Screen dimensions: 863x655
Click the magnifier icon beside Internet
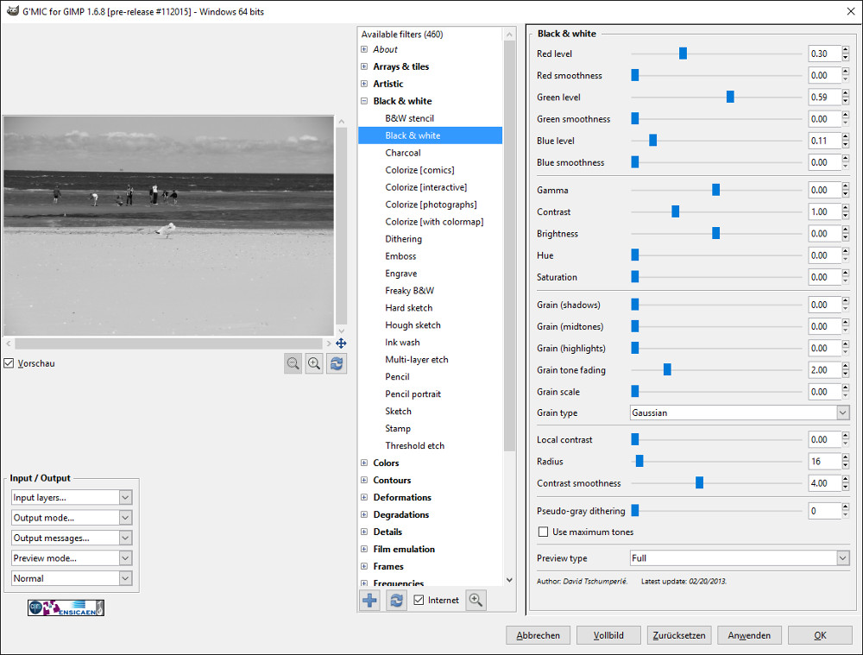click(x=475, y=601)
